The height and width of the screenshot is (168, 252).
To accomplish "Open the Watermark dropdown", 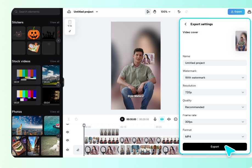I will (x=215, y=78).
